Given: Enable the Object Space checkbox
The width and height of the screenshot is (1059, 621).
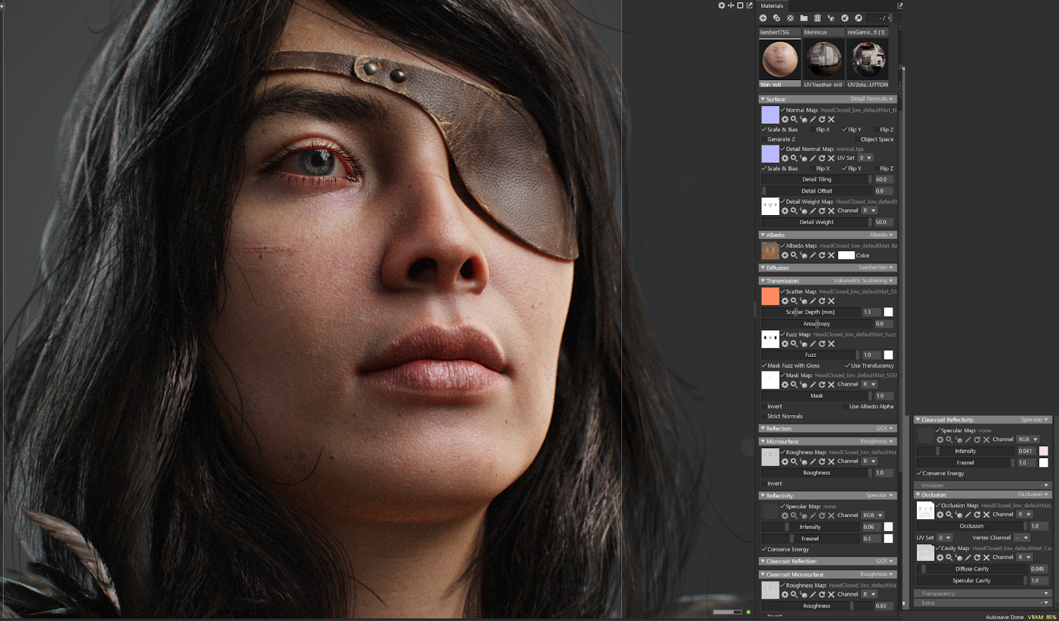Looking at the screenshot, I should coord(857,140).
